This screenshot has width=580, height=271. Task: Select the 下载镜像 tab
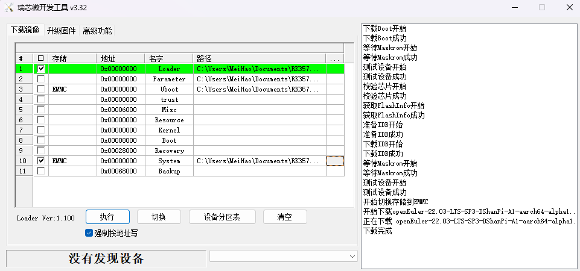[x=25, y=30]
